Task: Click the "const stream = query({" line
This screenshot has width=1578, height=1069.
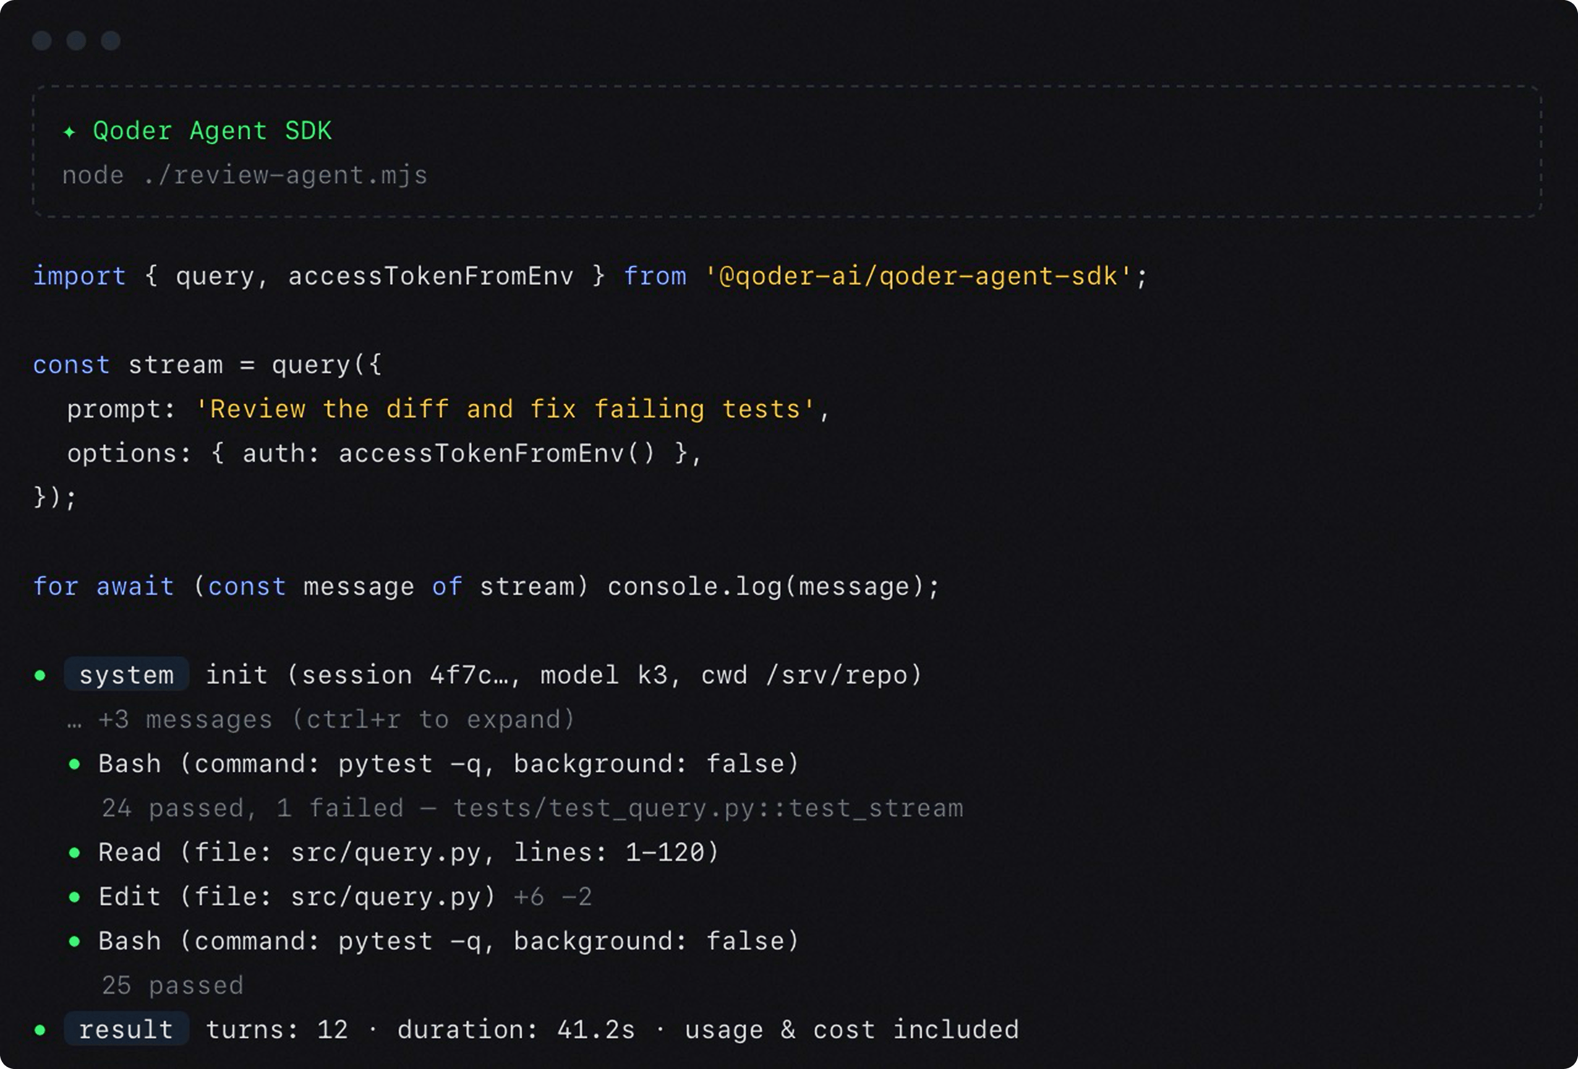Action: coord(208,366)
